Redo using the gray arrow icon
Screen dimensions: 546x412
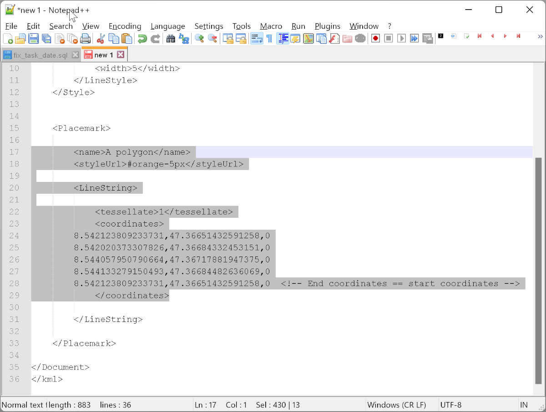[155, 39]
